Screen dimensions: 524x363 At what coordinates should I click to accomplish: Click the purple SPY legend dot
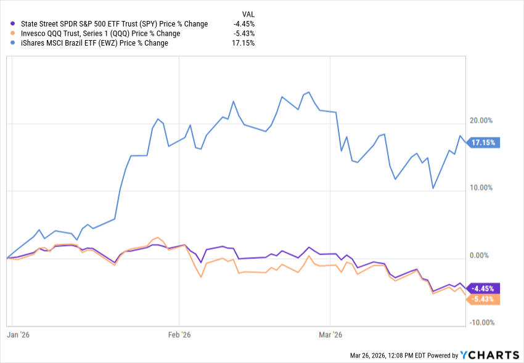point(14,24)
